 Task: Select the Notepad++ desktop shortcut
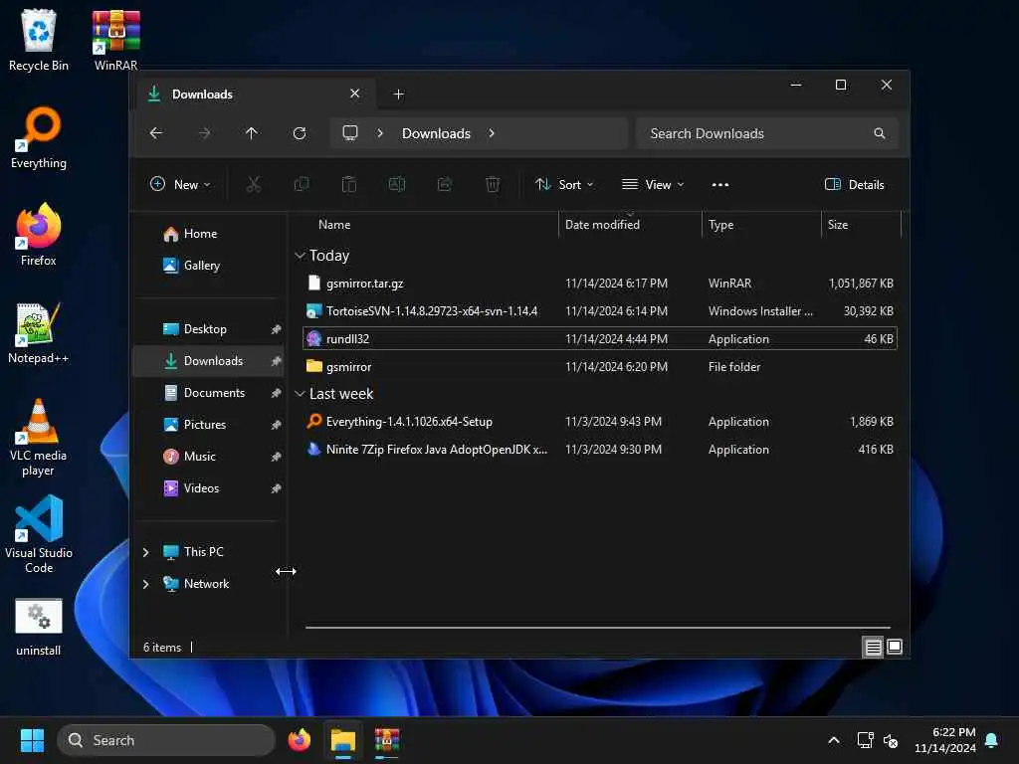[39, 332]
